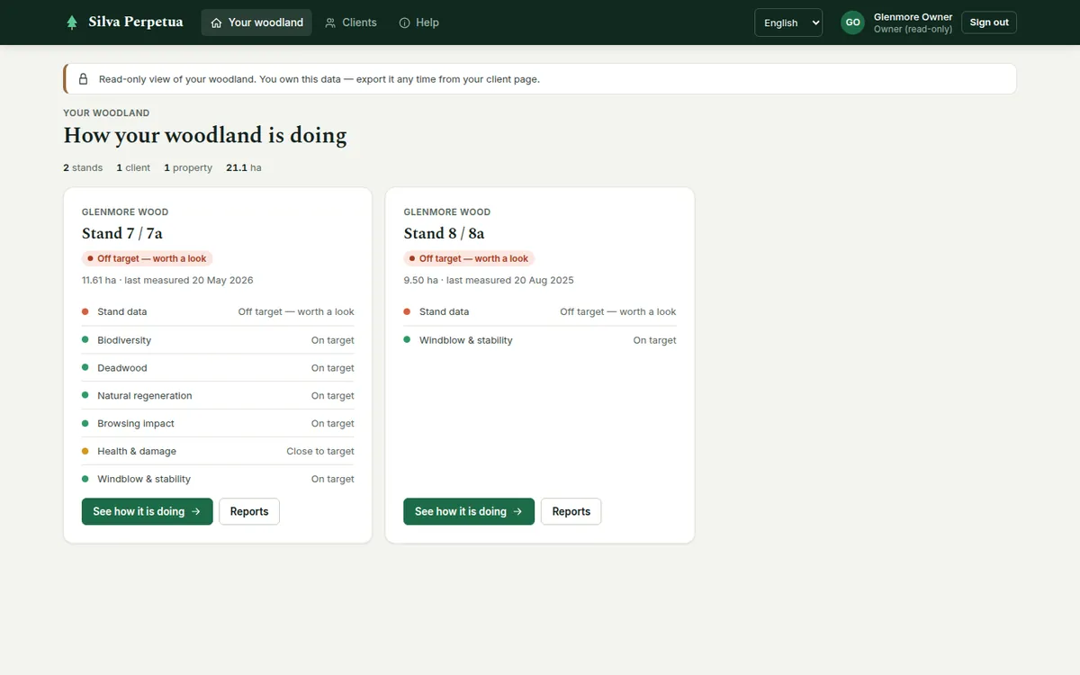The width and height of the screenshot is (1080, 675).
Task: Open the Your woodland tab
Action: (256, 22)
